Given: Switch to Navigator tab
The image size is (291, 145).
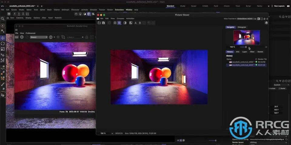Looking at the screenshot, I should pyautogui.click(x=230, y=27).
